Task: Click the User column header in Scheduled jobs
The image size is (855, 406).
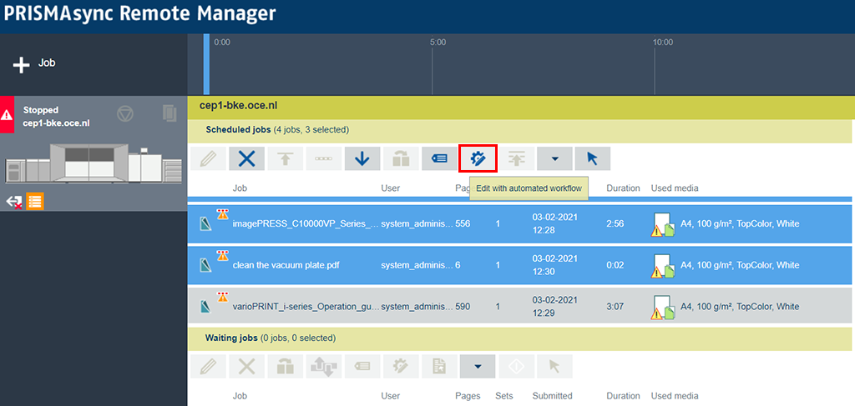Action: pos(391,188)
